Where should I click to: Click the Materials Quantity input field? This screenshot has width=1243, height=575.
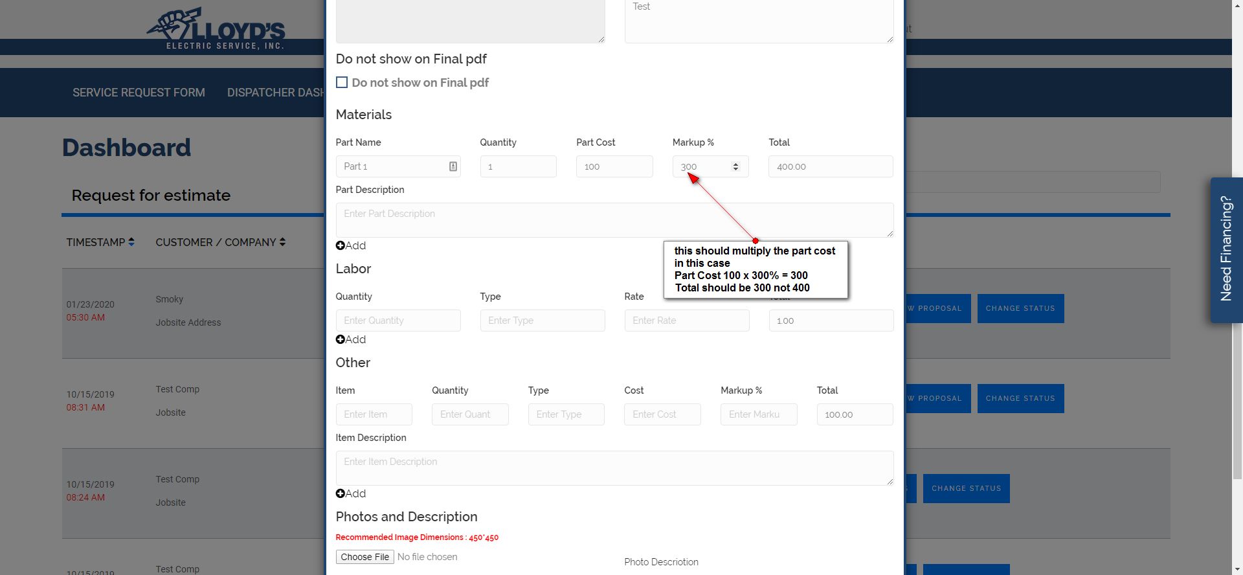click(x=518, y=166)
